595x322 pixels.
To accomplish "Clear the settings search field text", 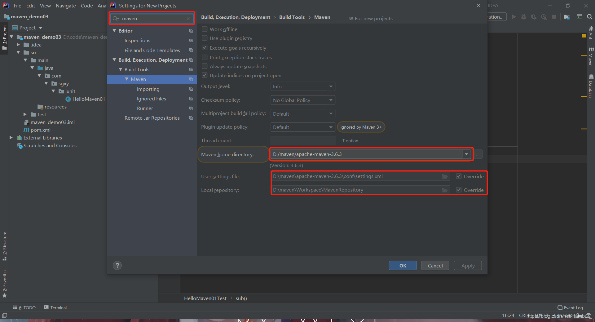I will pyautogui.click(x=188, y=19).
